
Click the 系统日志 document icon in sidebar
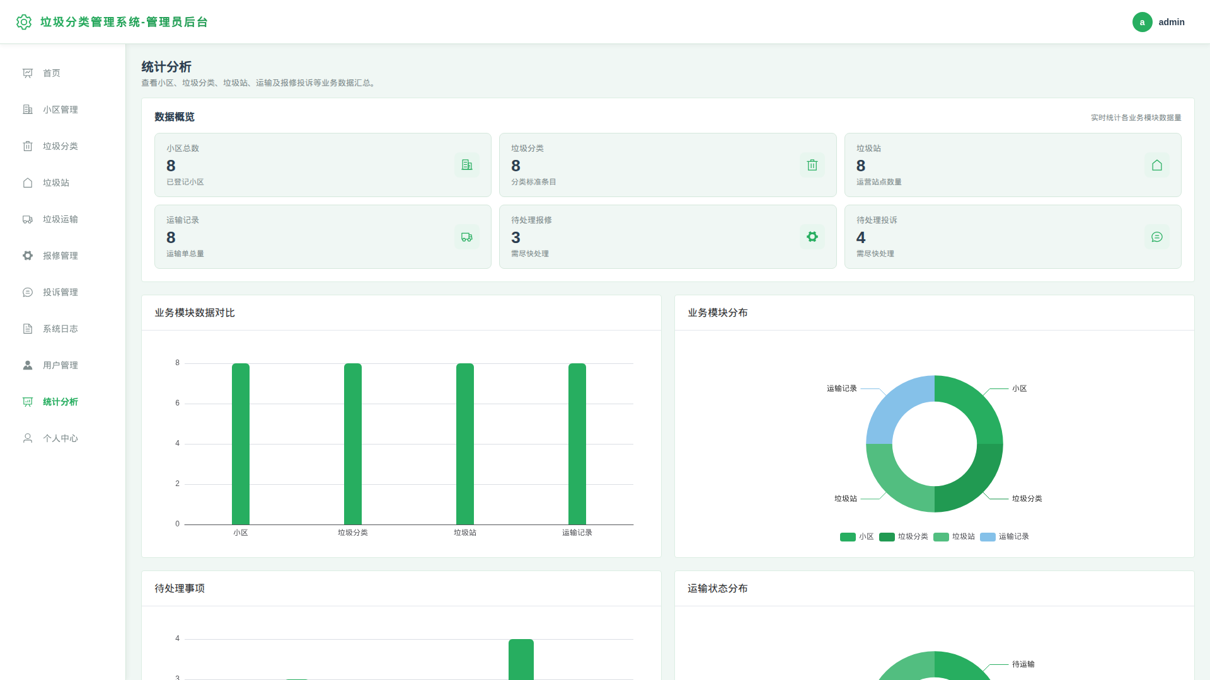coord(28,329)
